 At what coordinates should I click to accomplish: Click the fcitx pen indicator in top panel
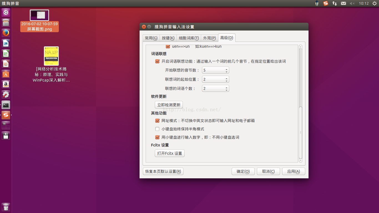(317, 3)
